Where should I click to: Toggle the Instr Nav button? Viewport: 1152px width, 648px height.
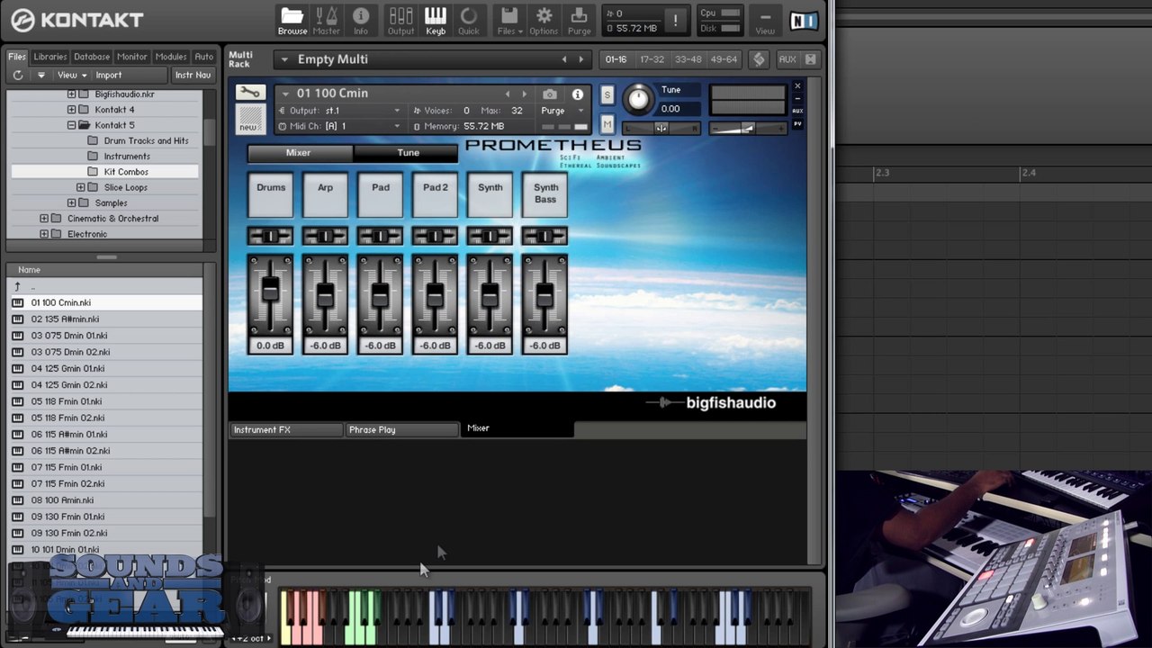point(193,76)
